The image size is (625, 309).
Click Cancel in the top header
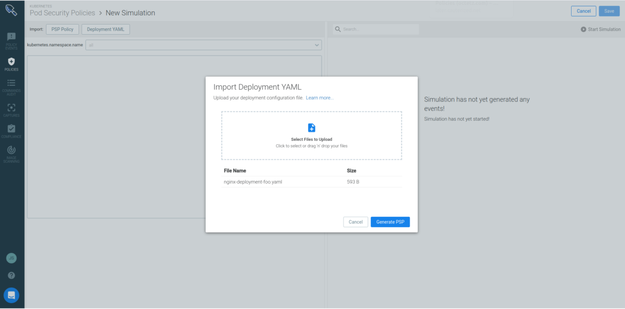pos(583,11)
